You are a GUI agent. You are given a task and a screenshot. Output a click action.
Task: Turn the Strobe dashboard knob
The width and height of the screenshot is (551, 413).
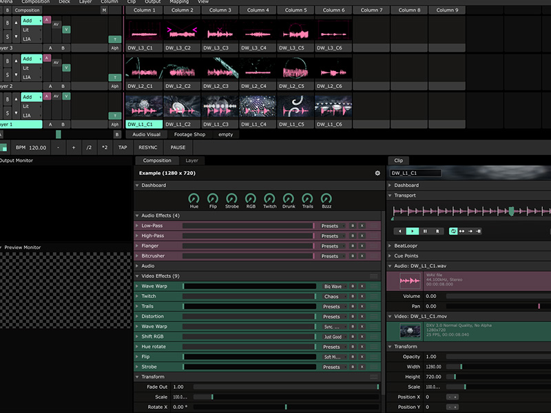click(x=231, y=198)
